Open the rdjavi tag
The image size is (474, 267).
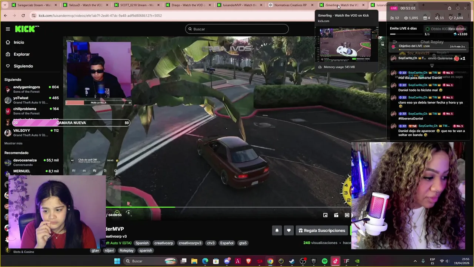109,250
